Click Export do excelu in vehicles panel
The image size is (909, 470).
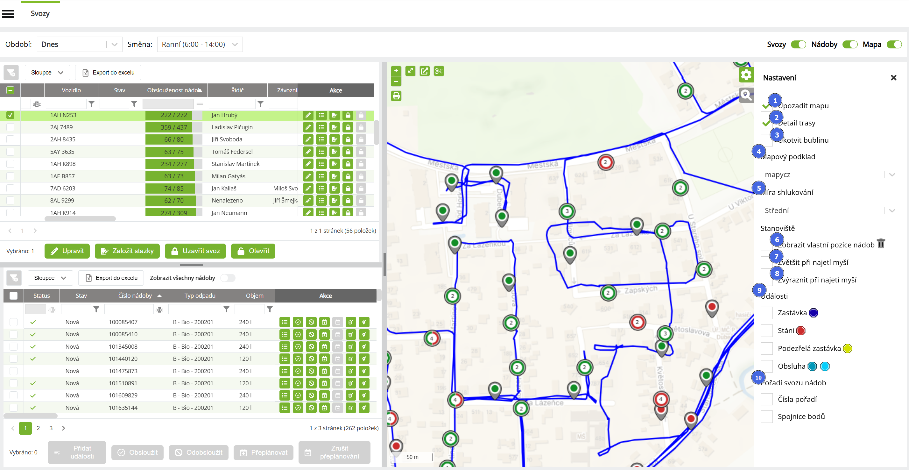point(108,73)
